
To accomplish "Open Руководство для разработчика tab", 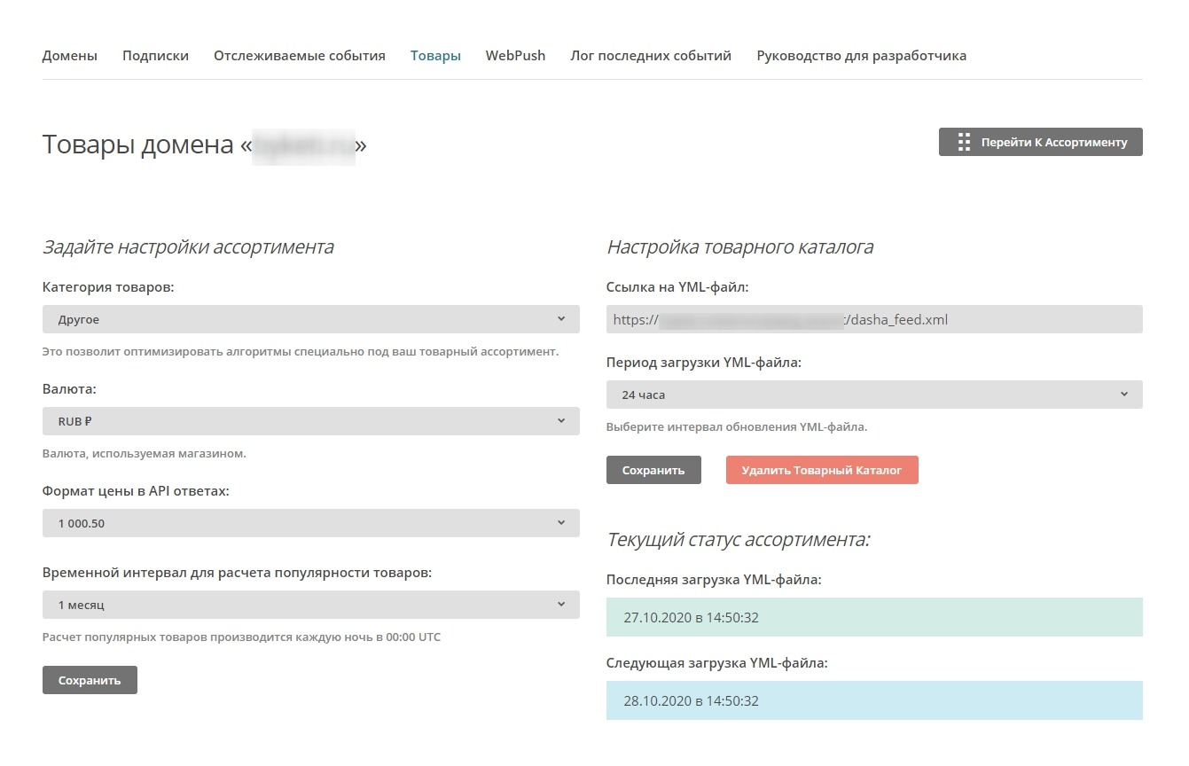I will 861,56.
